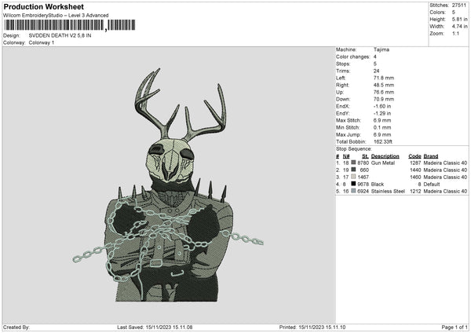This screenshot has width=471, height=333.
Task: Click the Min Stitch value 0.1 mm
Action: 382,127
